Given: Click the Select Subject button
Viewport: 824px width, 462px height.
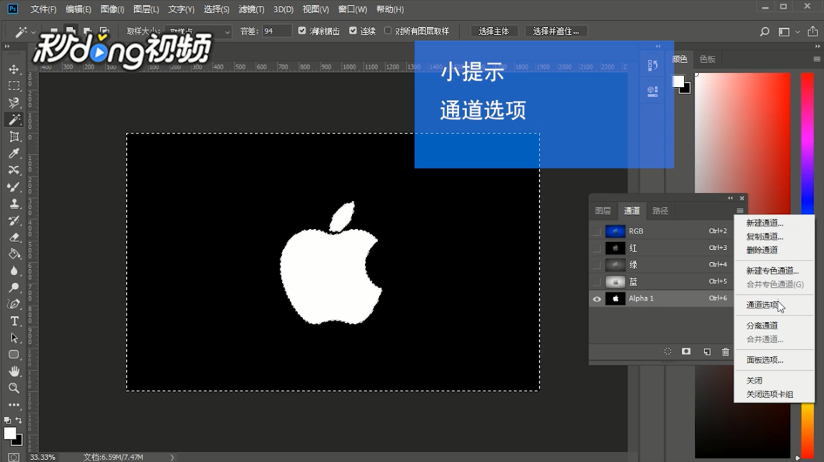Looking at the screenshot, I should coord(493,31).
